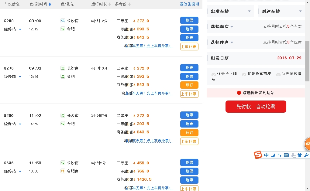The image size is (310, 191).
Task: Sort trains by reference price header
Action: tap(123, 4)
